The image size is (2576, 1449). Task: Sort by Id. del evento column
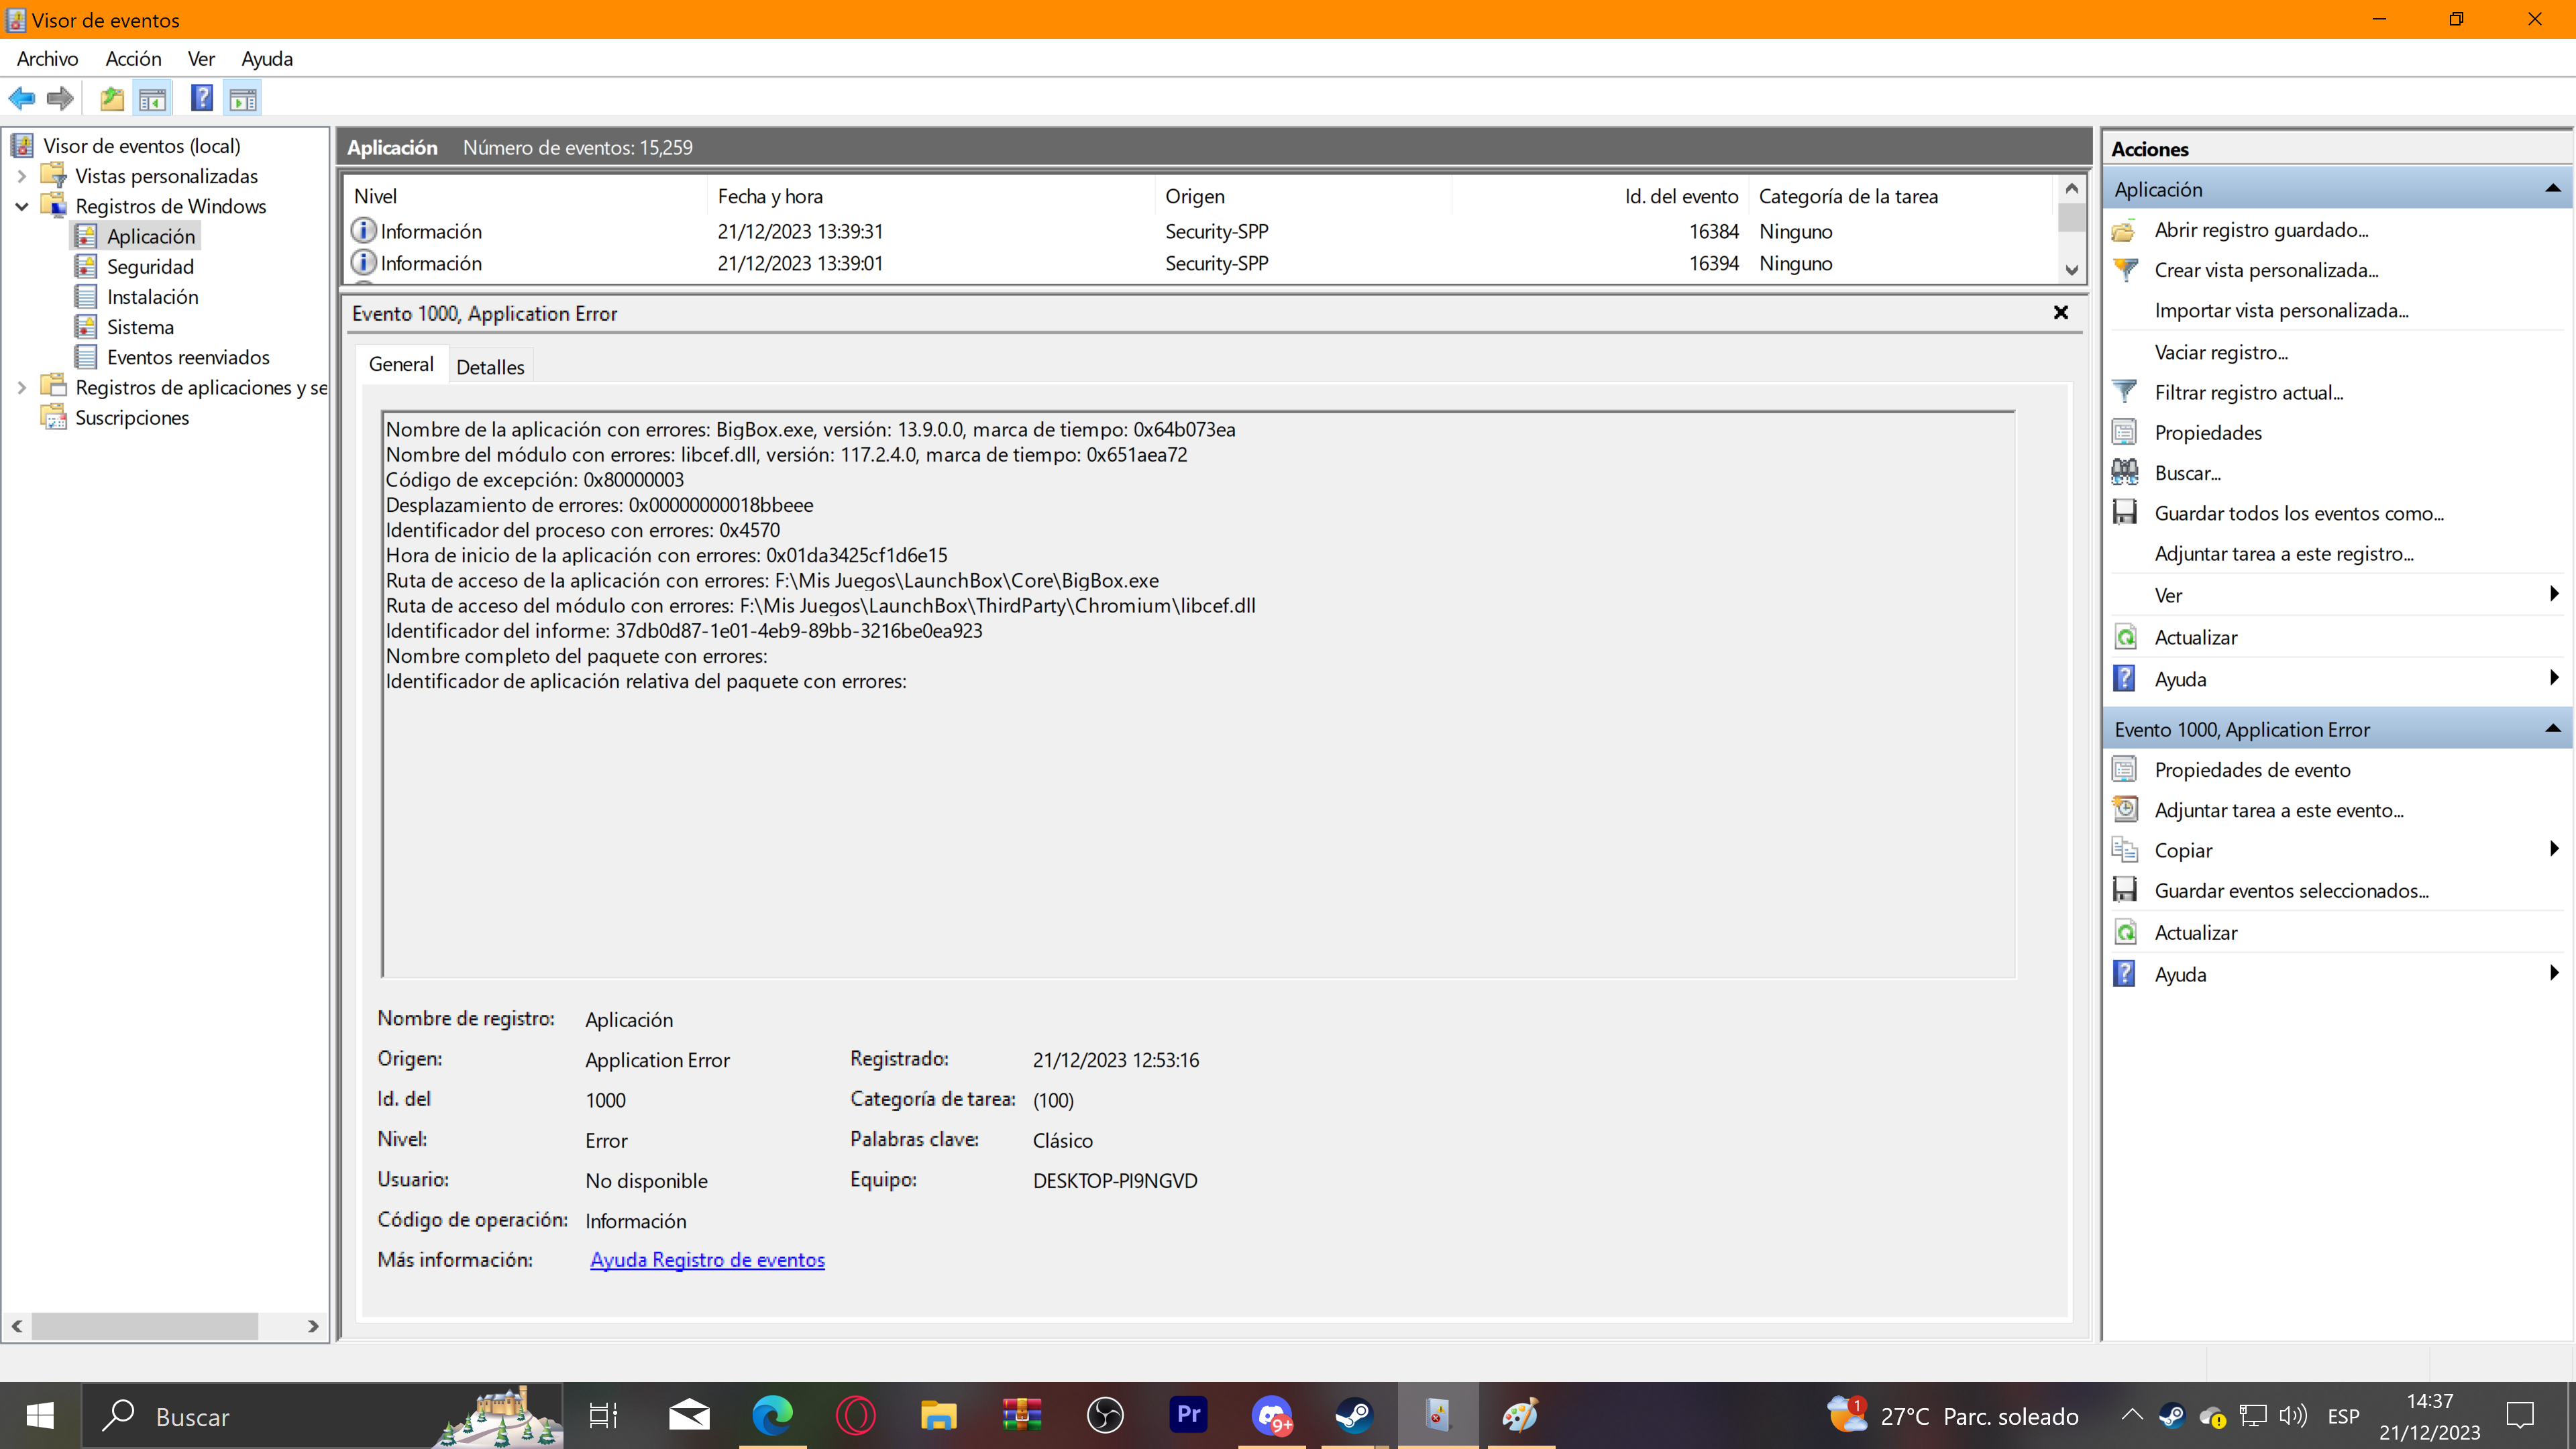click(x=1599, y=196)
